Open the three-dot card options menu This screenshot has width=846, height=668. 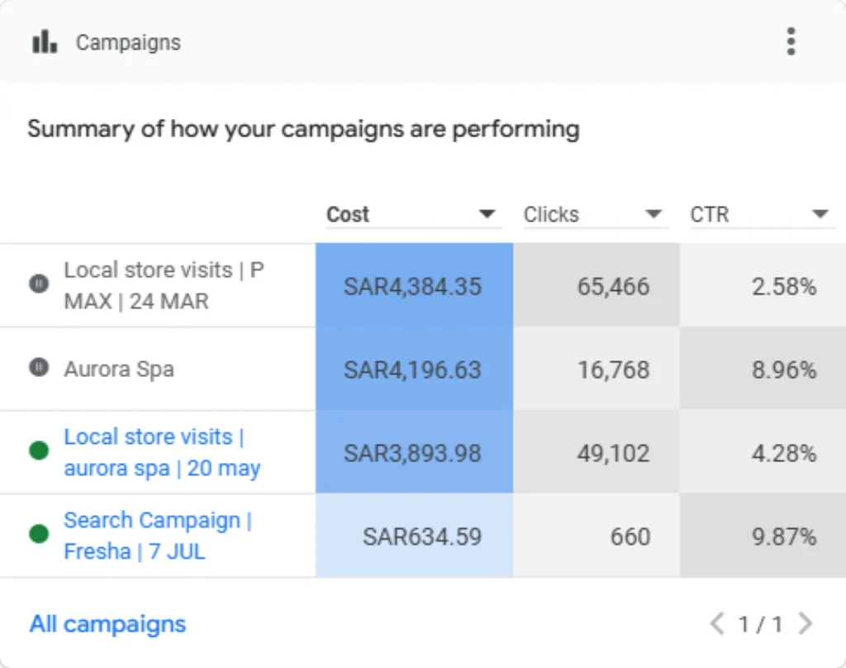[791, 41]
